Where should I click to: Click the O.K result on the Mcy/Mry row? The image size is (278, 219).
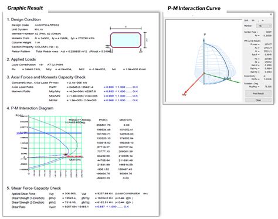135,91
